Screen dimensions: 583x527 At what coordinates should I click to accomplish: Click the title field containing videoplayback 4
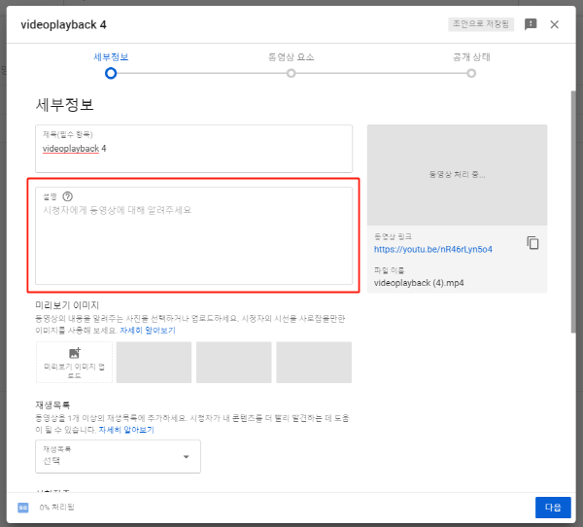coord(193,149)
